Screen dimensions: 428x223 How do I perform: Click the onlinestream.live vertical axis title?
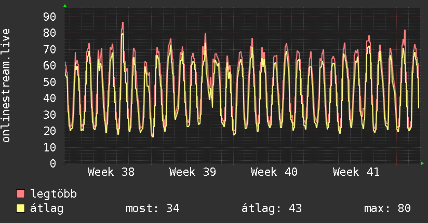click(x=6, y=86)
